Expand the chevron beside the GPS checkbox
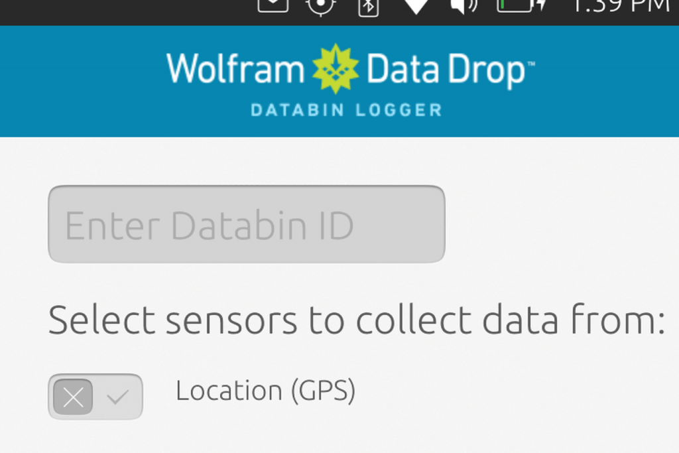This screenshot has height=453, width=679. [117, 397]
